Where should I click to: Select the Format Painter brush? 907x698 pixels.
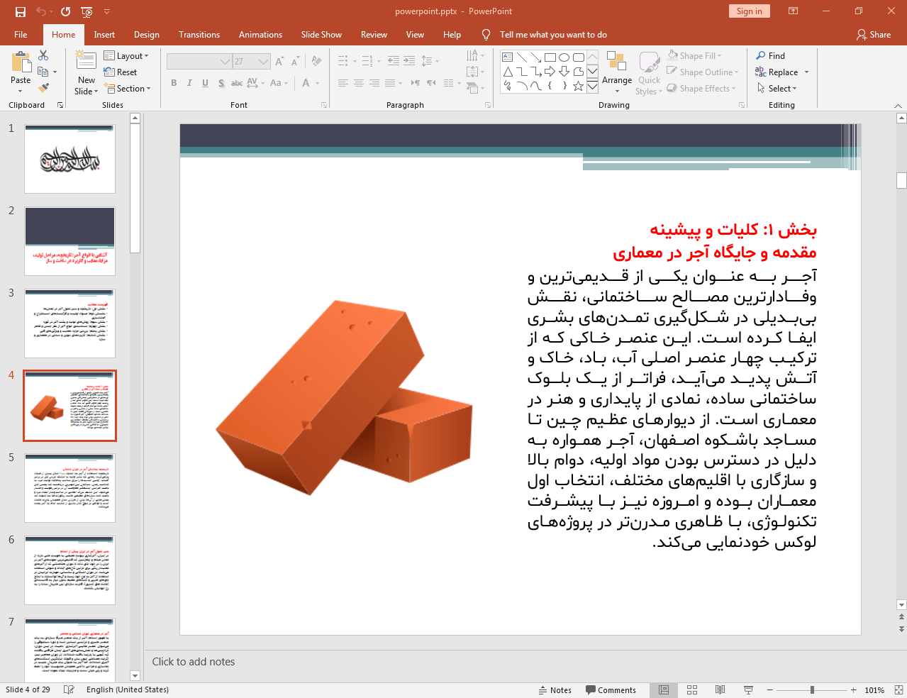(43, 88)
